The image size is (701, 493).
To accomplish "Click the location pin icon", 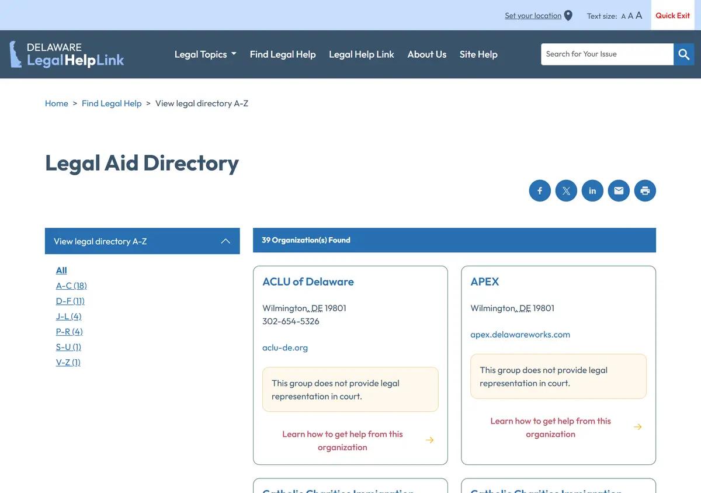I will [x=568, y=16].
